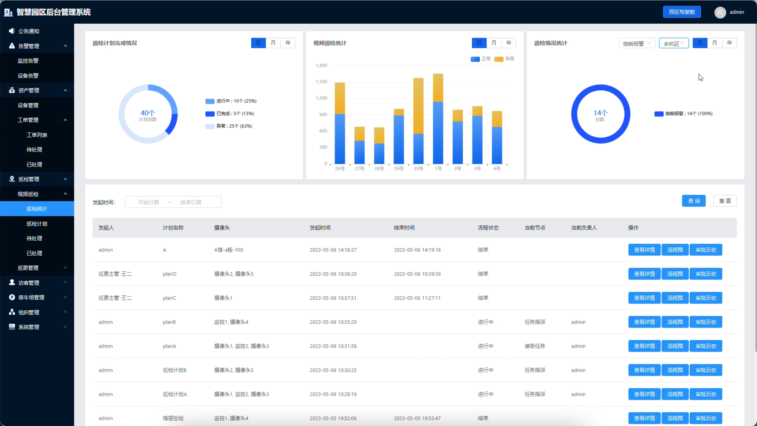757x426 pixels.
Task: Click the organization management hierarchy icon
Action: coord(12,312)
